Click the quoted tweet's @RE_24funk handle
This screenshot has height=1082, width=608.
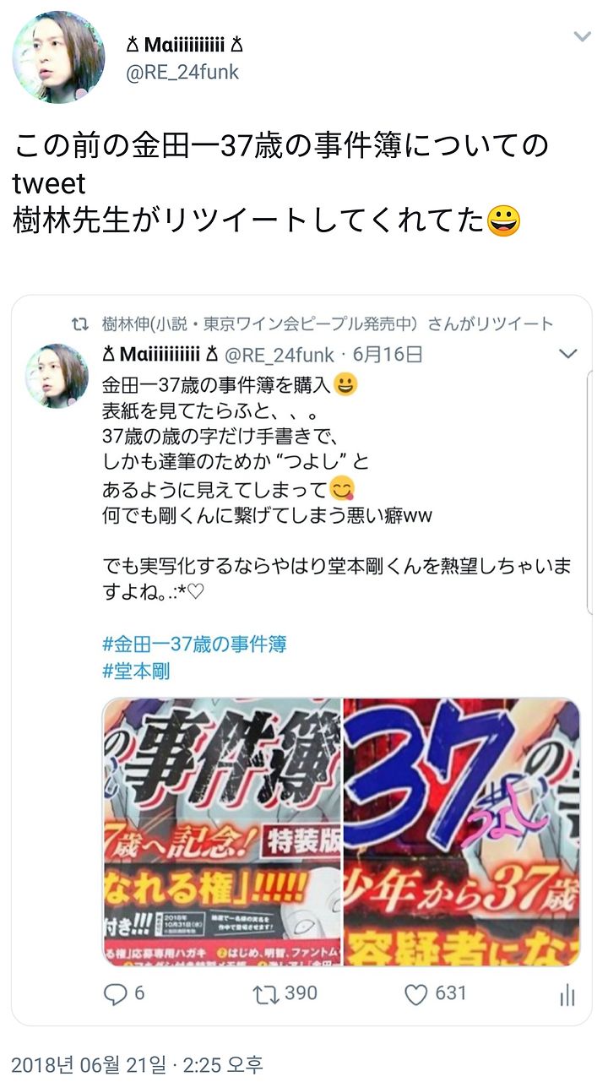pos(279,353)
